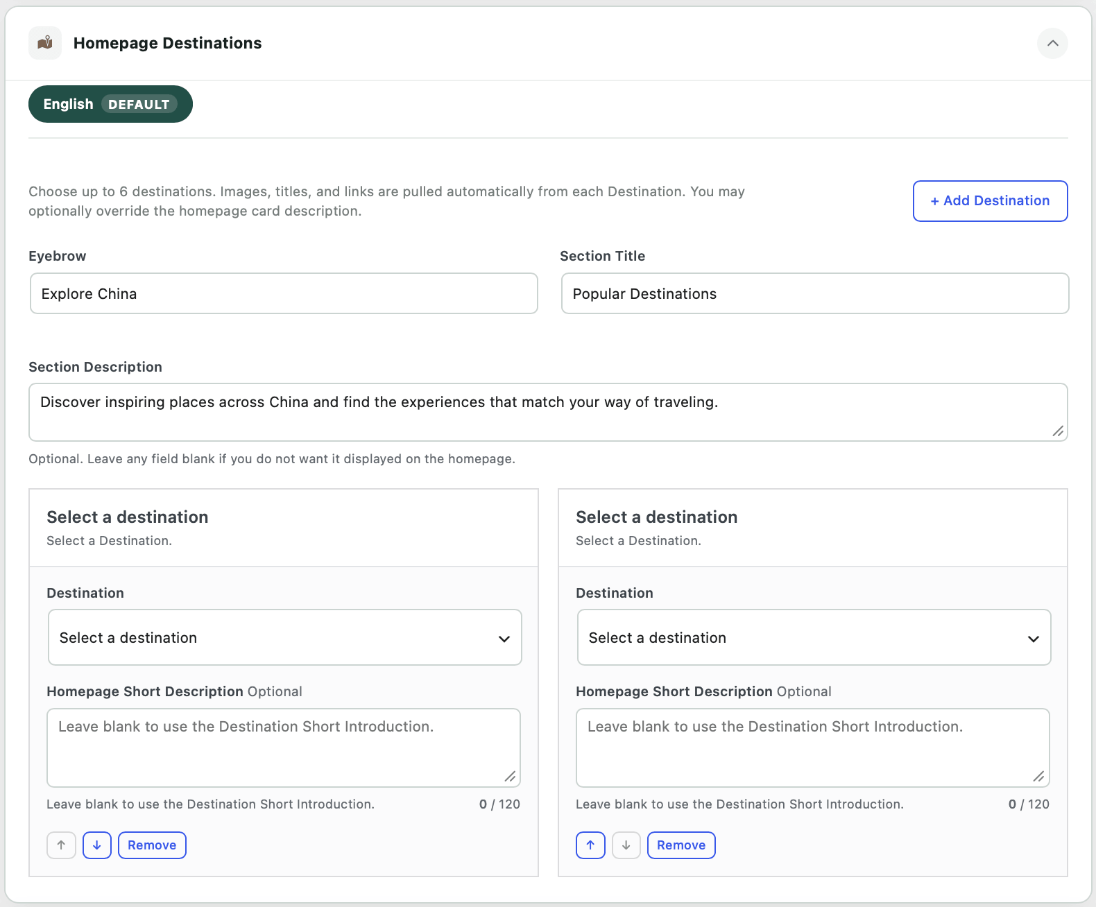
Task: Remove the second destination card
Action: 681,845
